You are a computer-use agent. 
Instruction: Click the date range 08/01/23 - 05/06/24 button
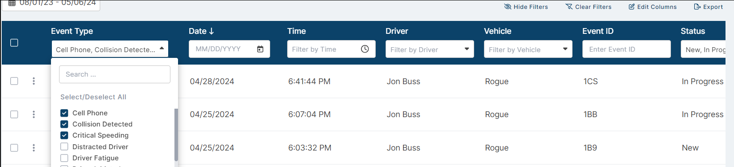click(x=51, y=4)
